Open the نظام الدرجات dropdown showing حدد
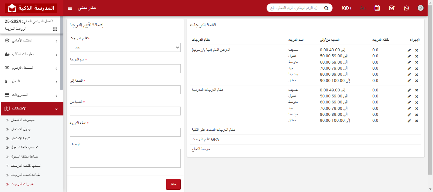 [125, 47]
